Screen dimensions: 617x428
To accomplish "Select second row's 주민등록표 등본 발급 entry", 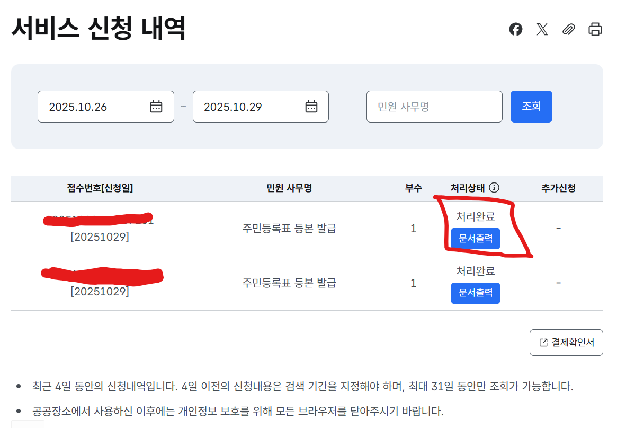I will 289,283.
